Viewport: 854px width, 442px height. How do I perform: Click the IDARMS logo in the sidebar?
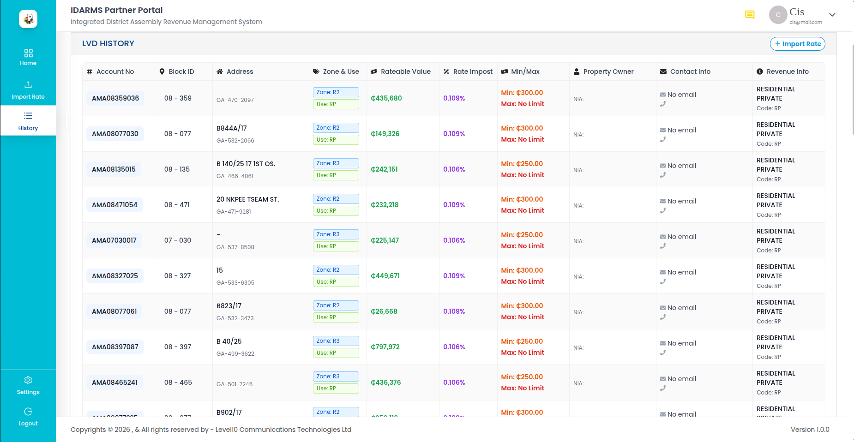pyautogui.click(x=28, y=19)
